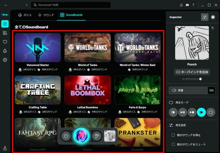This screenshot has height=153, width=220.
Task: Open World of Tanks: Winter Raid thumbnail
Action: [137, 48]
